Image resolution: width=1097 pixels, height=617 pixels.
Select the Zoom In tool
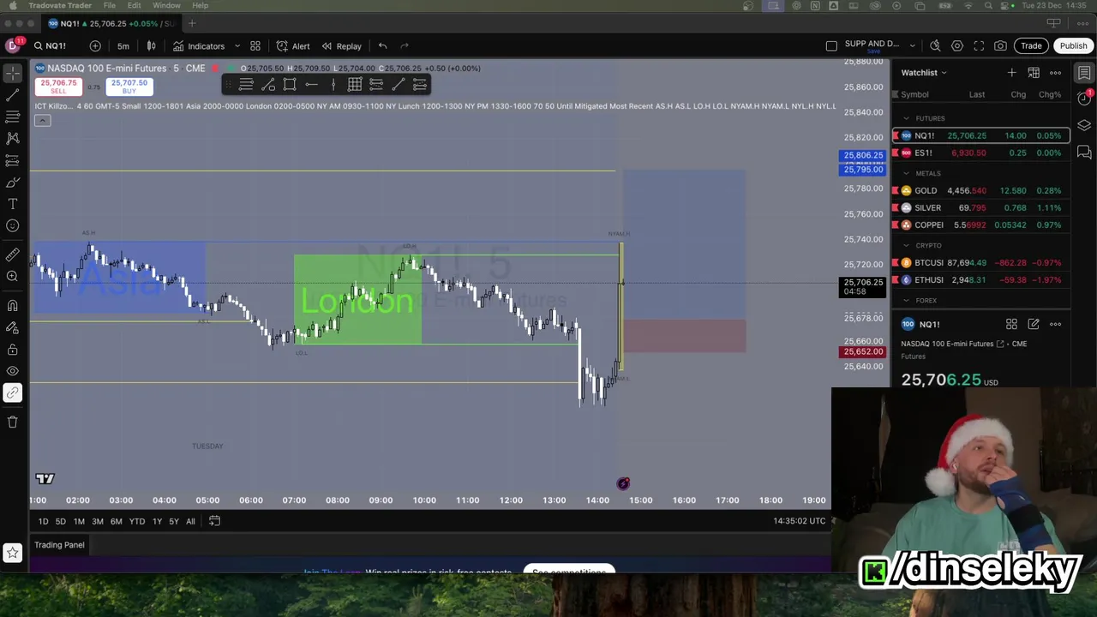pos(13,276)
